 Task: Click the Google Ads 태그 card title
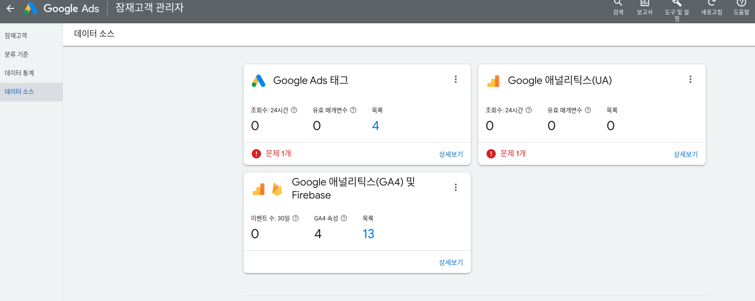tap(311, 81)
